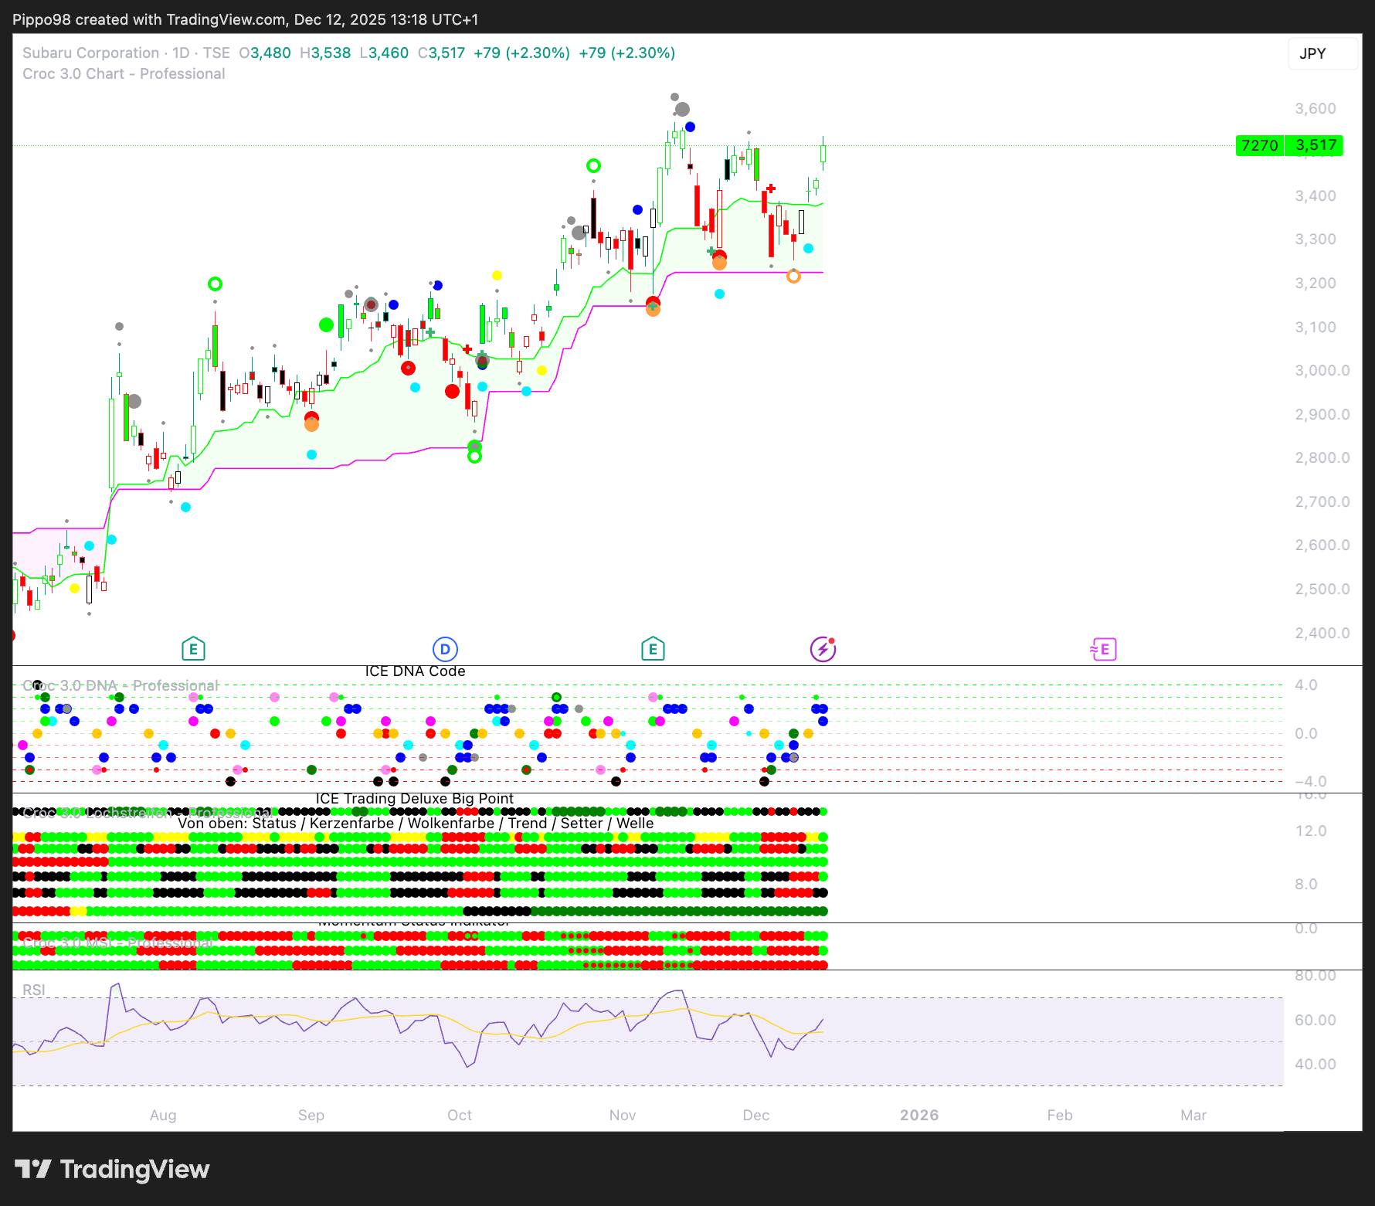This screenshot has width=1375, height=1206.
Task: Click the TradingView logo at the bottom
Action: [112, 1169]
